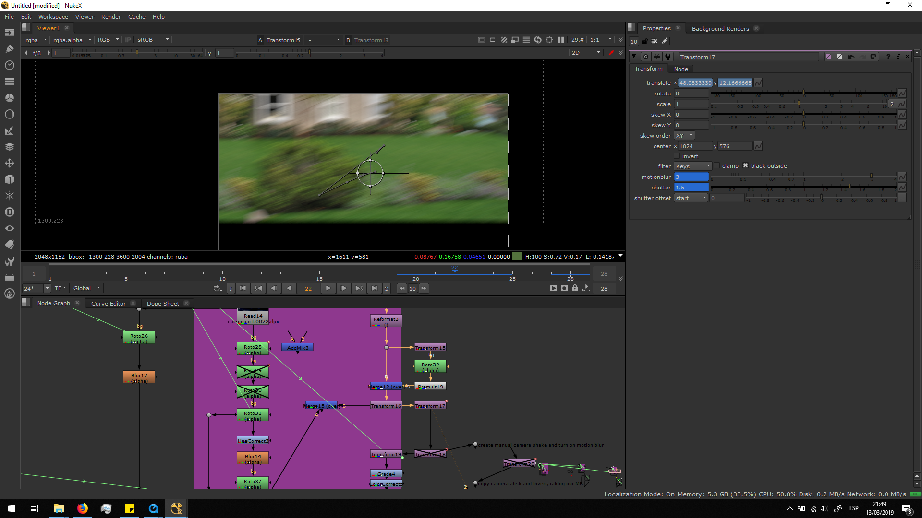
Task: Click the viewer refresh icon
Action: 537,40
